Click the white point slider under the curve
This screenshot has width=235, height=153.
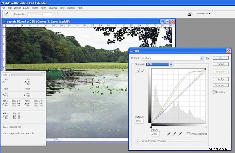coord(206,127)
